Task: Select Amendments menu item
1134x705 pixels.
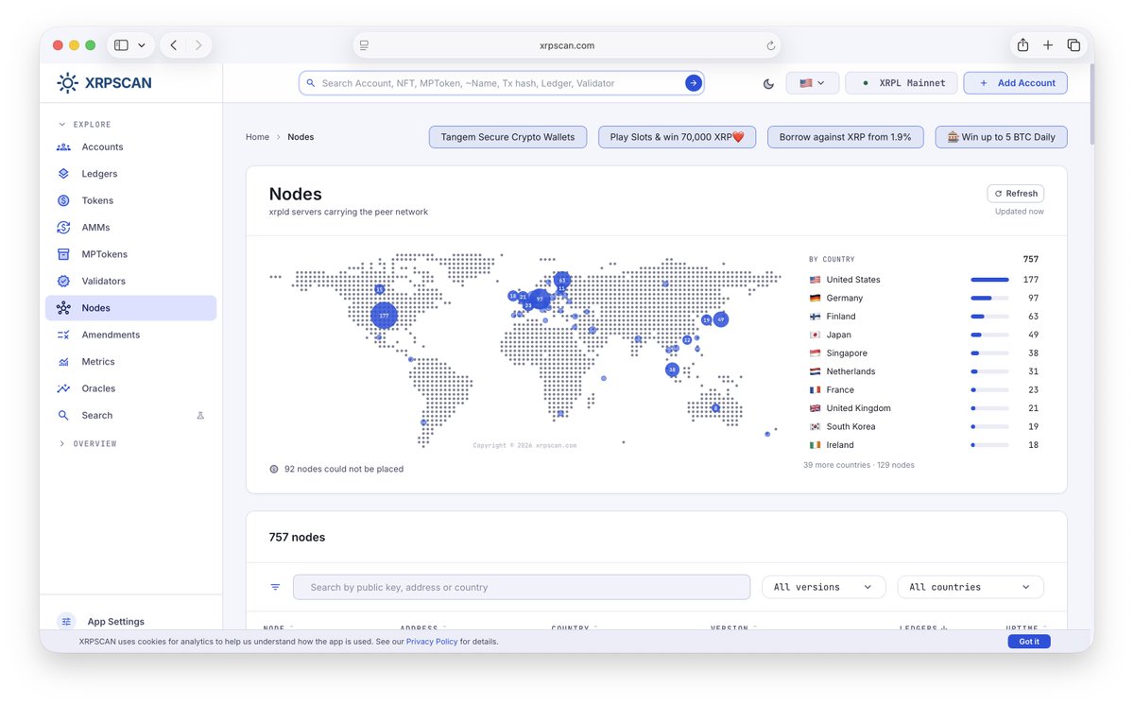Action: [x=130, y=335]
